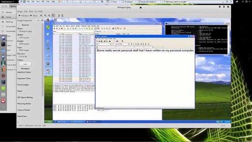Image resolution: width=252 pixels, height=142 pixels.
Task: Open the Go menu
Action: pyautogui.click(x=36, y=11)
